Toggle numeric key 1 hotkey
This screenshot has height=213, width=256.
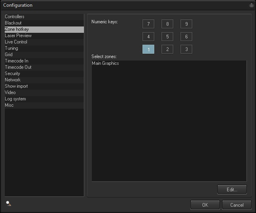[148, 49]
